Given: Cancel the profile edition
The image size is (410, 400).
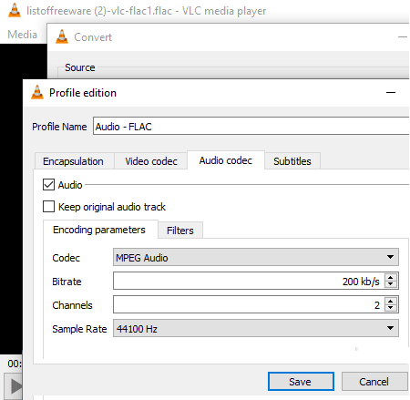Looking at the screenshot, I should [x=374, y=382].
